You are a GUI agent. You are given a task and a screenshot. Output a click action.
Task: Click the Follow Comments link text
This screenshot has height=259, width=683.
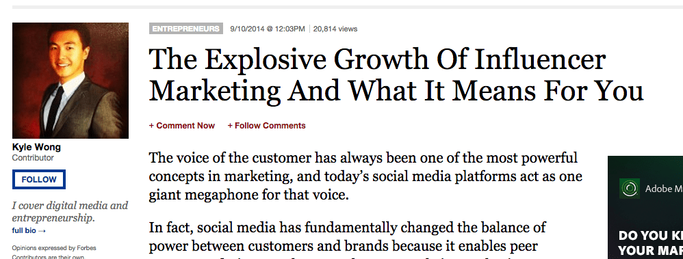point(270,126)
